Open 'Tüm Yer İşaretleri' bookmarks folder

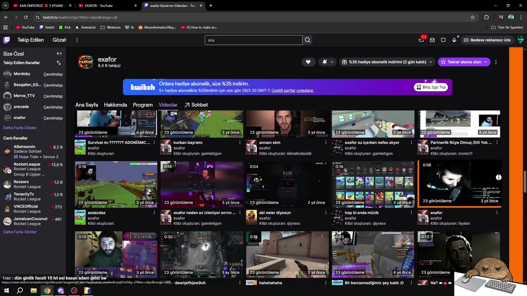[x=507, y=27]
